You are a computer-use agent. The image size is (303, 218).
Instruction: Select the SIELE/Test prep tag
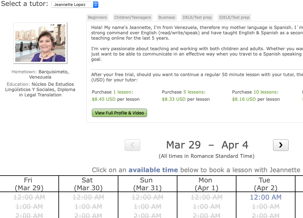[234, 17]
